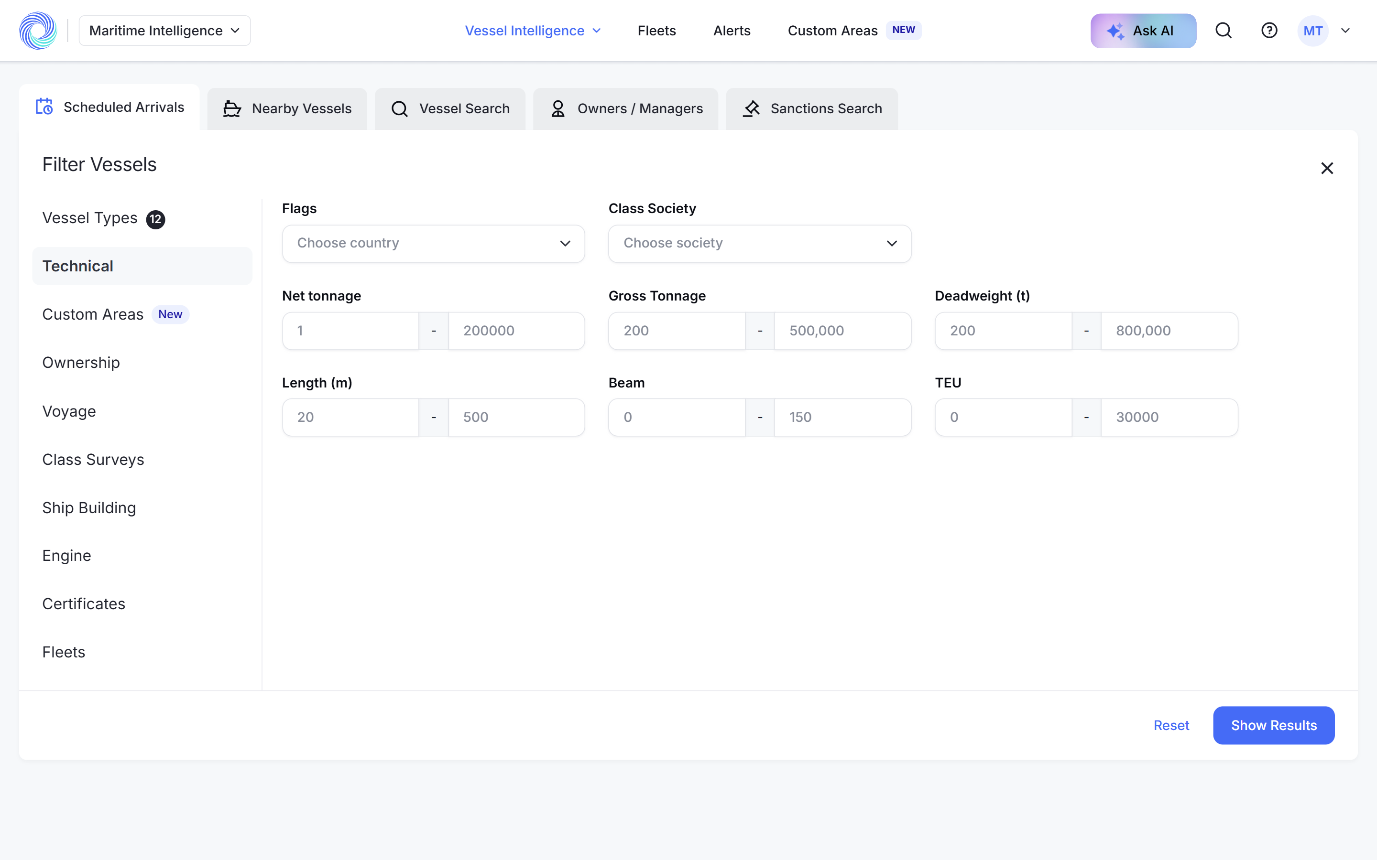The height and width of the screenshot is (860, 1377).
Task: Click the Net tonnage minimum field
Action: 350,331
